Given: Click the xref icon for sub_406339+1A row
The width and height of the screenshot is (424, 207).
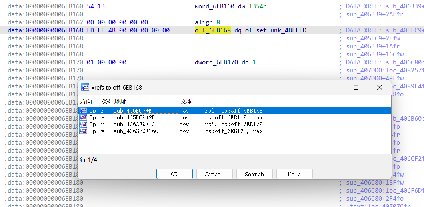Looking at the screenshot, I should point(83,124).
